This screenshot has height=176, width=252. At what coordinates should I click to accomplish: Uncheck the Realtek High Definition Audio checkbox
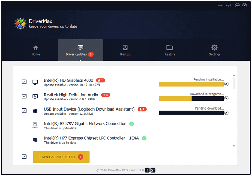click(24, 96)
